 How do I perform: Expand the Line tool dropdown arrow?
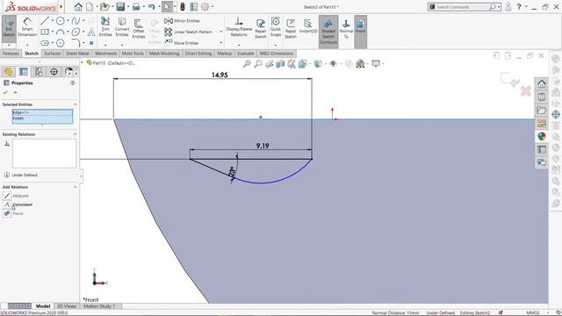point(53,21)
